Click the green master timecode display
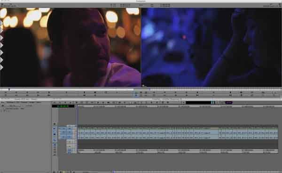Screen dimensions: 282x173 point(63,106)
